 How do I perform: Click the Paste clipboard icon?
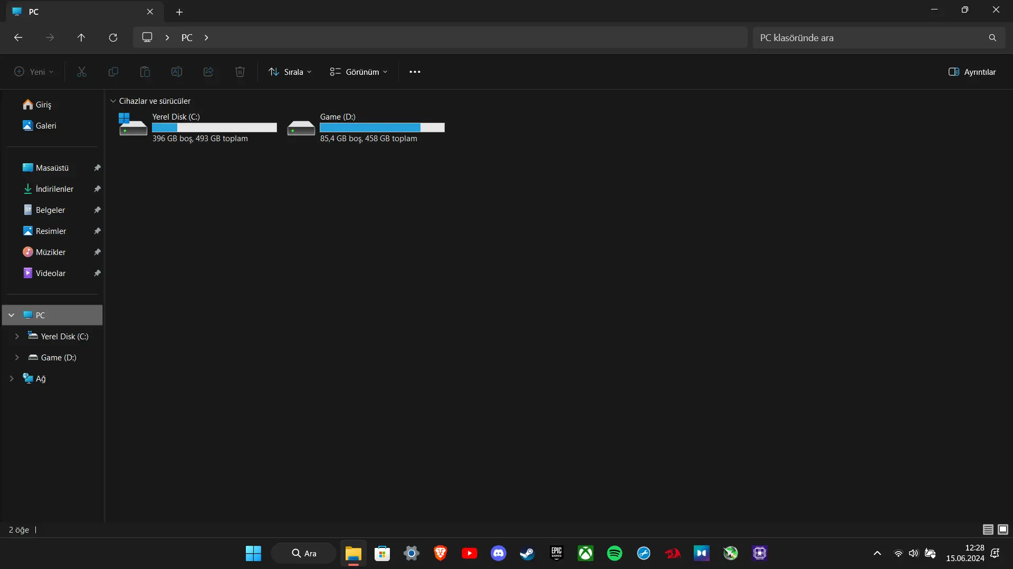[145, 72]
